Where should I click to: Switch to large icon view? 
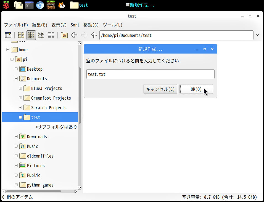(x=21, y=35)
